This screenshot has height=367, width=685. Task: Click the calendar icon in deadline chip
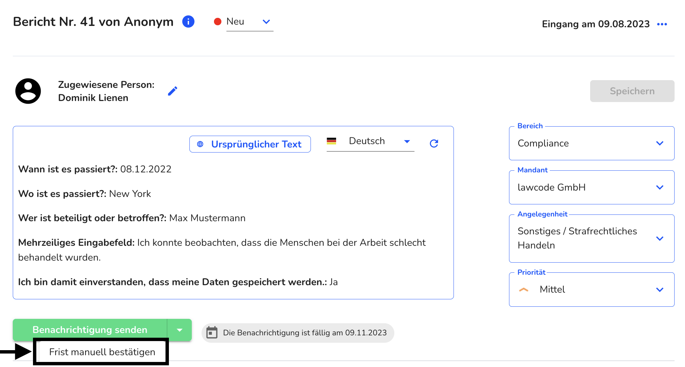[212, 333]
